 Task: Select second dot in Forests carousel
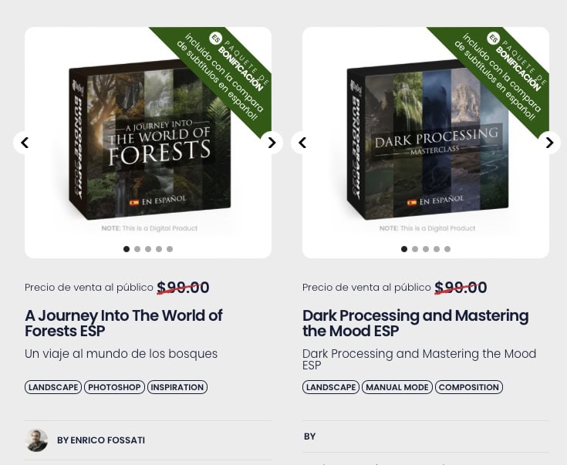click(137, 249)
